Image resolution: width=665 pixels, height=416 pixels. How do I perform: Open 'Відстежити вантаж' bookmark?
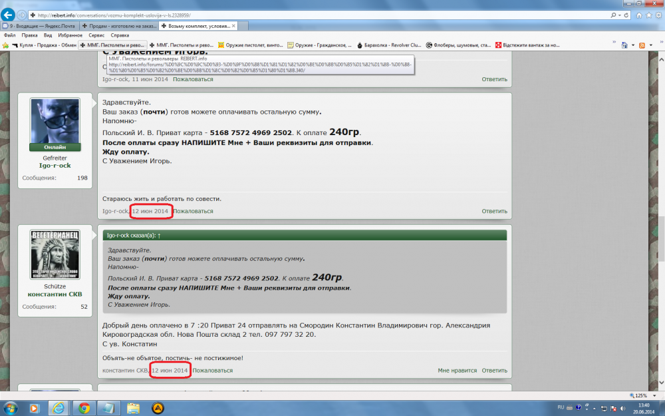(527, 45)
